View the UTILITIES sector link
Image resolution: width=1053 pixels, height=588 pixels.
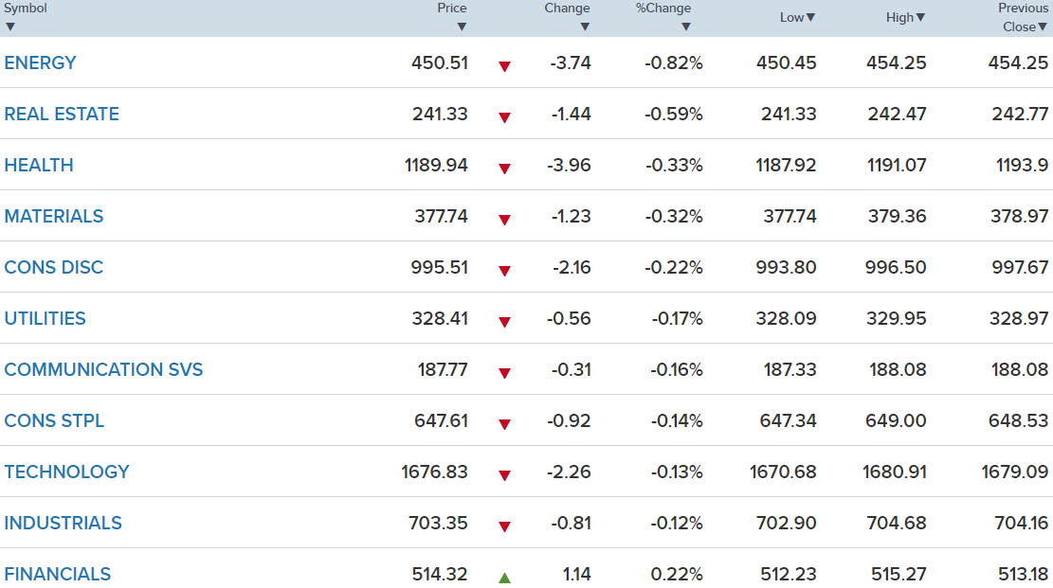[x=45, y=318]
